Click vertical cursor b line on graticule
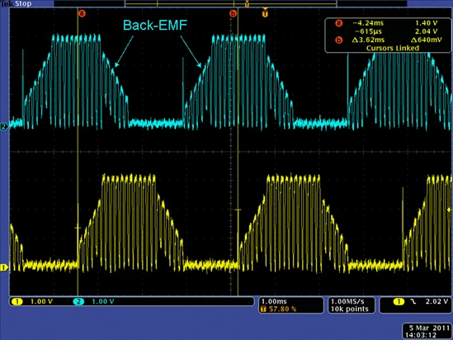Image resolution: width=453 pixels, height=340 pixels. tap(238, 152)
